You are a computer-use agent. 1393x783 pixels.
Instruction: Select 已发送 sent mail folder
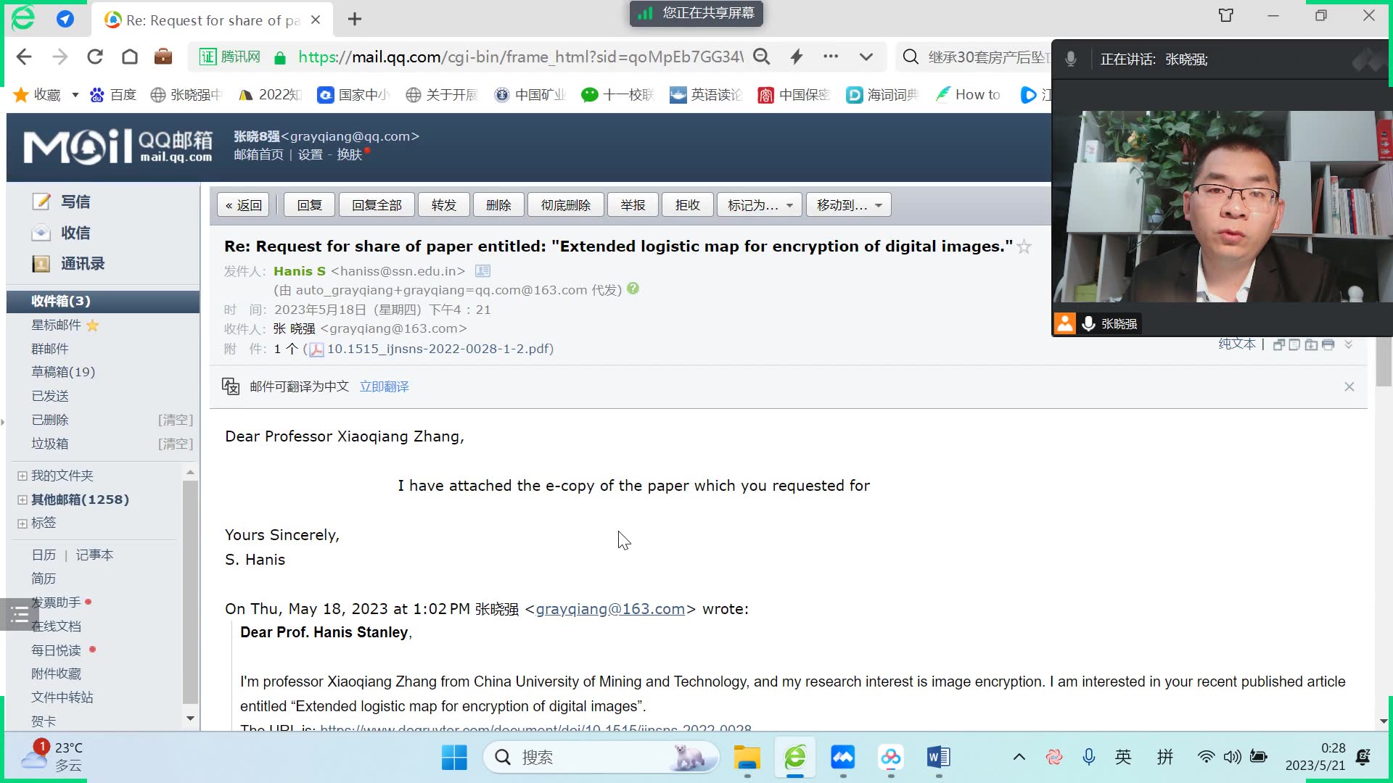(x=50, y=396)
